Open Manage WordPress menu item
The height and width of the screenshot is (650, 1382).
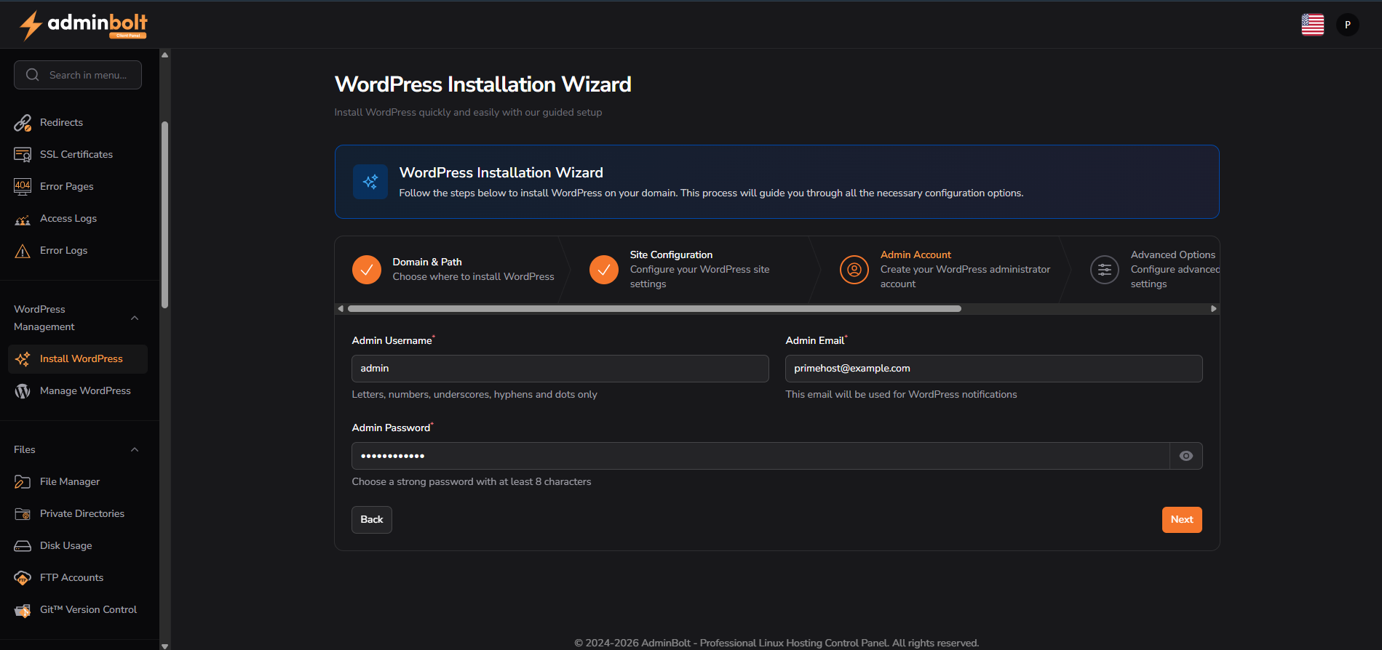(x=78, y=391)
